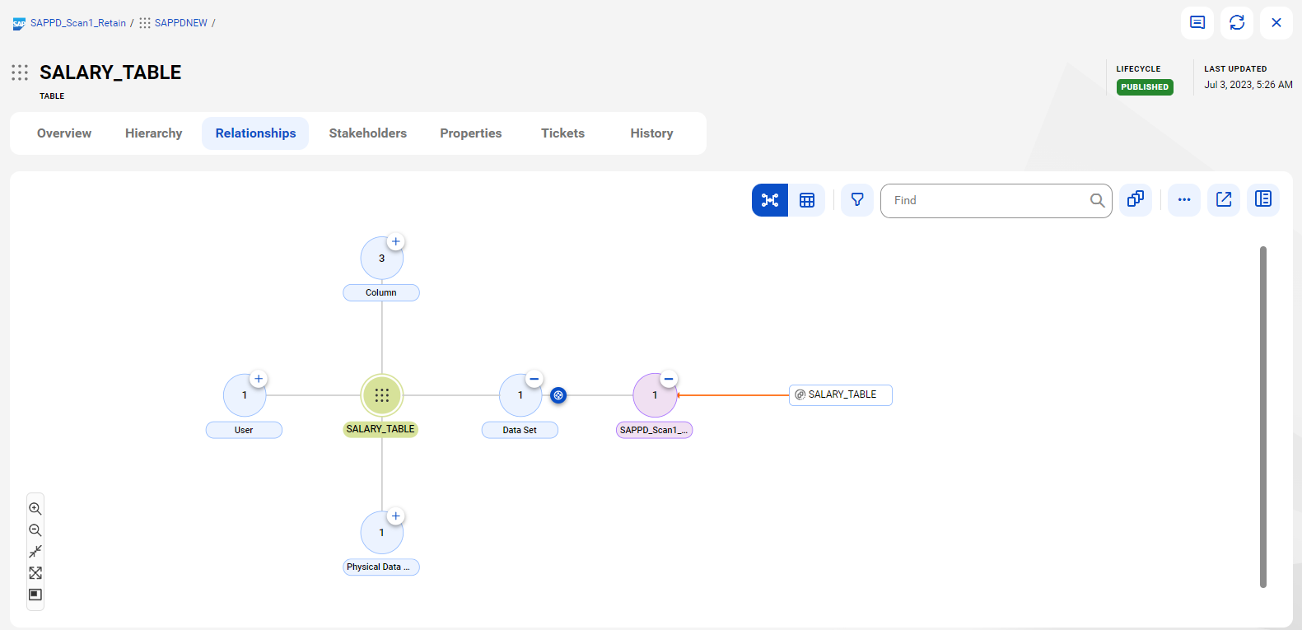The image size is (1302, 630).
Task: Toggle the minimap overview icon
Action: pyautogui.click(x=35, y=595)
